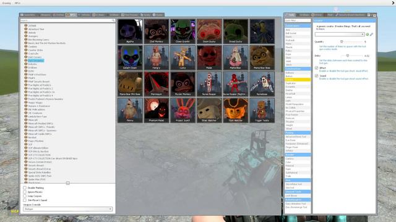
Task: Spawn the Doom Ducky NPC
Action: (209, 31)
